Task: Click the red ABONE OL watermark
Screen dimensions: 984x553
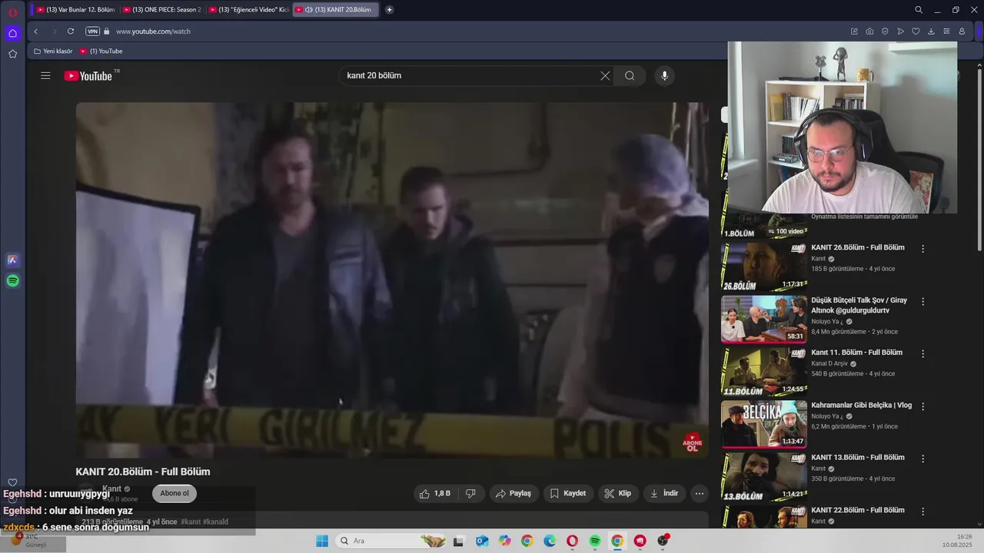Action: 692,442
